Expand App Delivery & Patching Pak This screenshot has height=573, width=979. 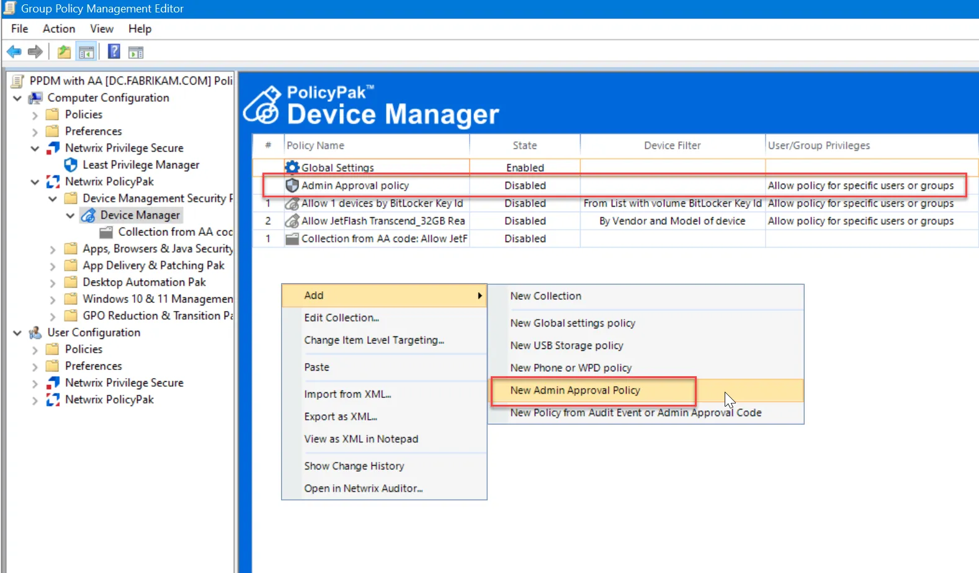(53, 266)
